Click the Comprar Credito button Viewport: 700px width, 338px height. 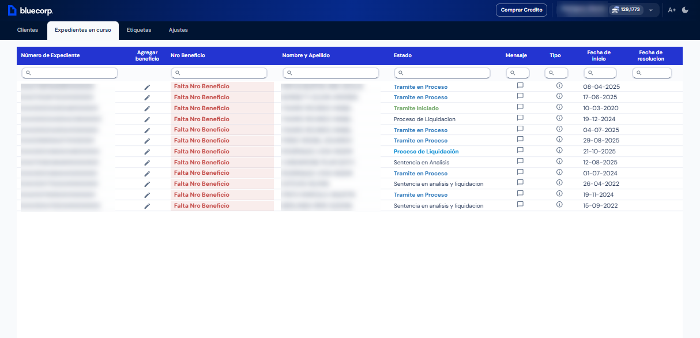tap(521, 10)
